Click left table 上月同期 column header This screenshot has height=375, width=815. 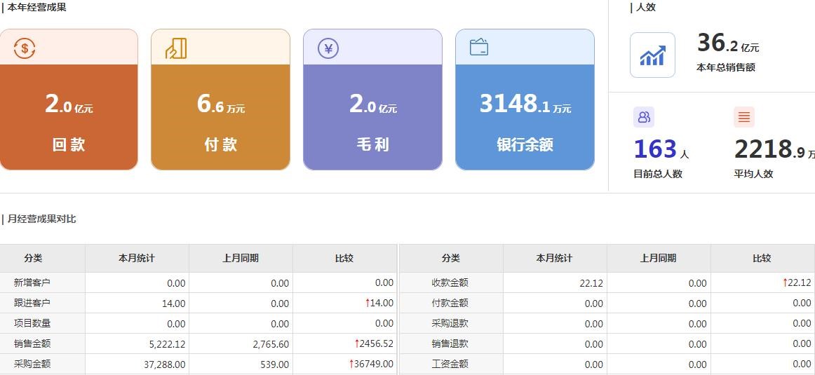point(241,258)
